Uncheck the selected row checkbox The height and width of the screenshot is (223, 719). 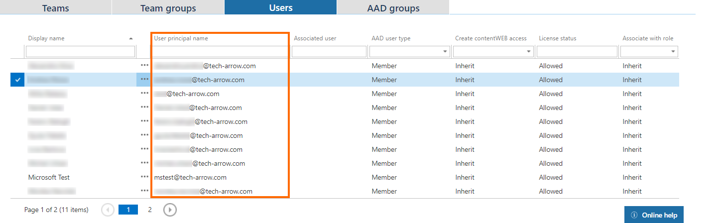pos(17,80)
